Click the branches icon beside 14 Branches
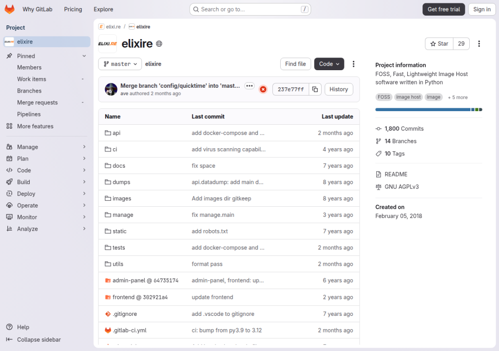The width and height of the screenshot is (499, 351). click(378, 141)
